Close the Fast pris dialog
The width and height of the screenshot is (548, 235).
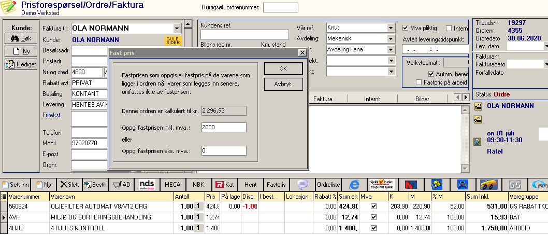pyautogui.click(x=302, y=53)
